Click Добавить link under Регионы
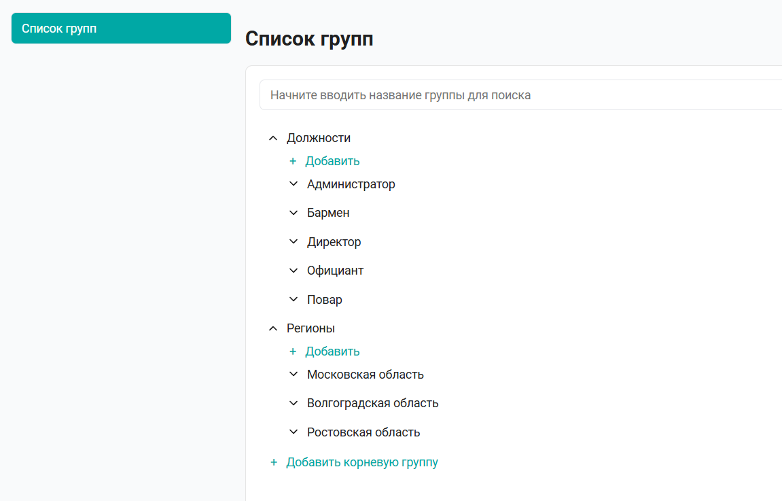Viewport: 782px width, 501px height. point(332,351)
